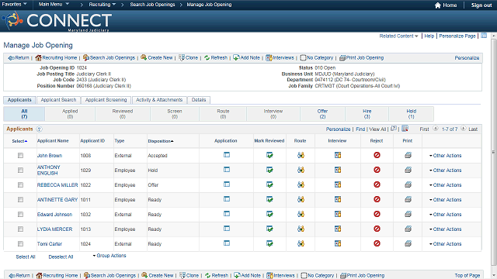Viewport: 497px width, 279px height.
Task: Click the Home icon in the header
Action: [438, 5]
